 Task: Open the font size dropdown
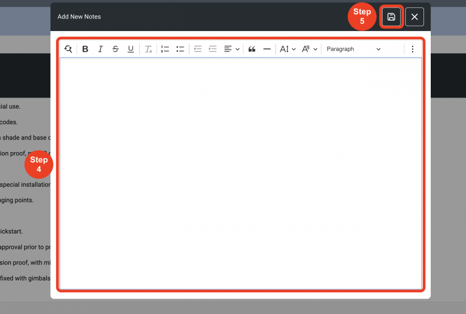pos(288,49)
